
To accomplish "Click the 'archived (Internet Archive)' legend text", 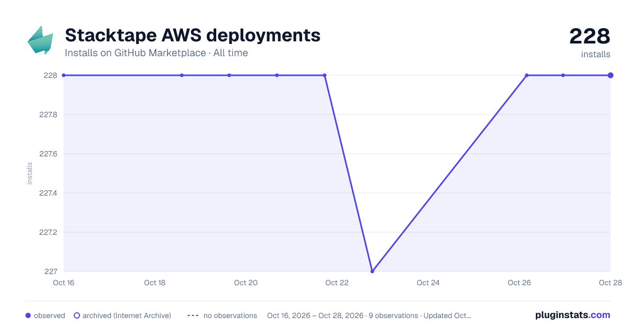I will [127, 315].
